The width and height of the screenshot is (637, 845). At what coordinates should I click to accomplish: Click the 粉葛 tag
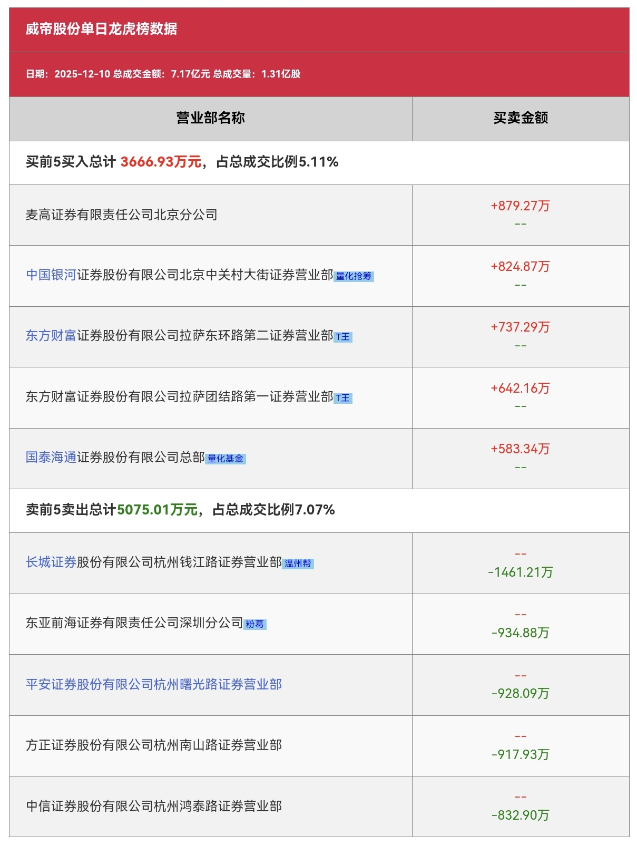[x=255, y=624]
